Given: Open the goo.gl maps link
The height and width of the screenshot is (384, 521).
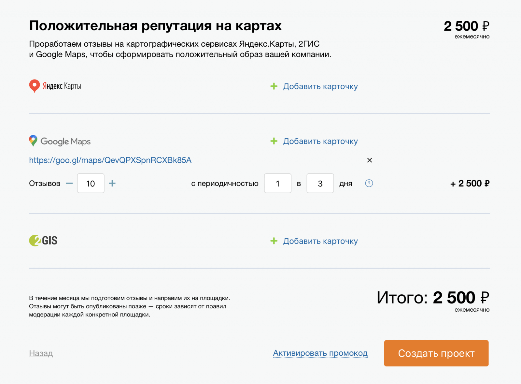Looking at the screenshot, I should coord(110,160).
